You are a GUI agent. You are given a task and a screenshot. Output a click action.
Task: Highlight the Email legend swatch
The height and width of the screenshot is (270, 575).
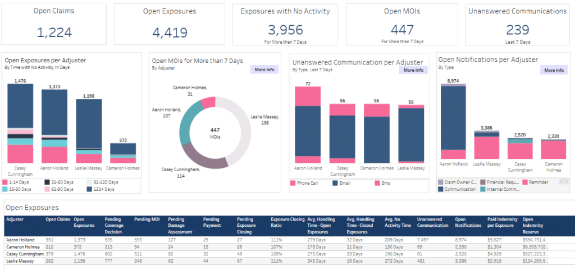click(x=335, y=183)
